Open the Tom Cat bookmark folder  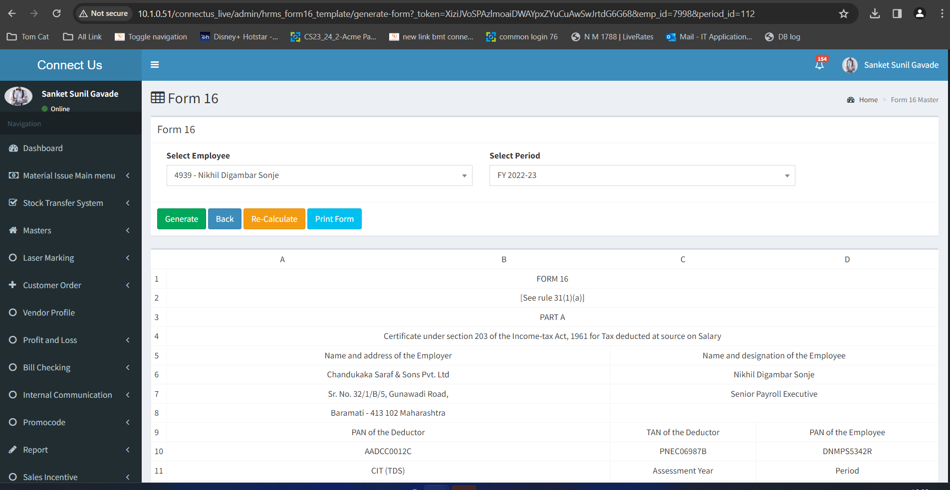pos(28,36)
